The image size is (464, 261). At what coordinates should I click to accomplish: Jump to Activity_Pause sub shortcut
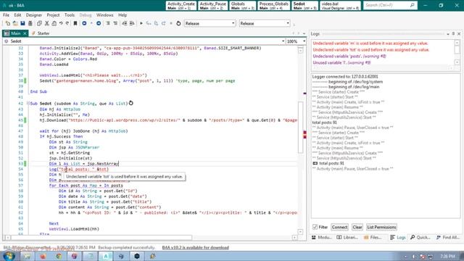coord(212,6)
